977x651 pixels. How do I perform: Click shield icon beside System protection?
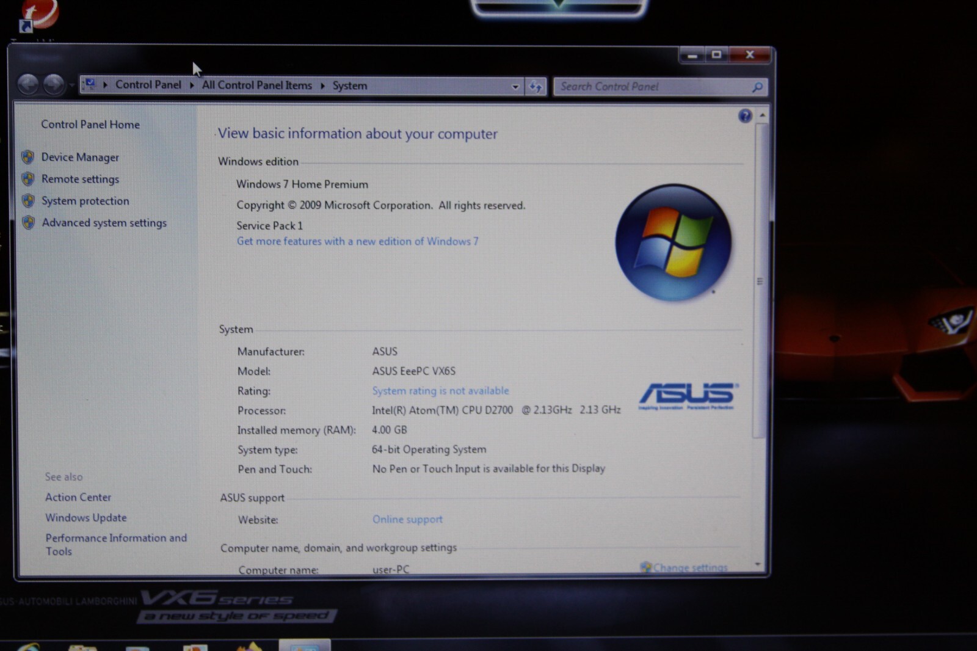[x=28, y=201]
